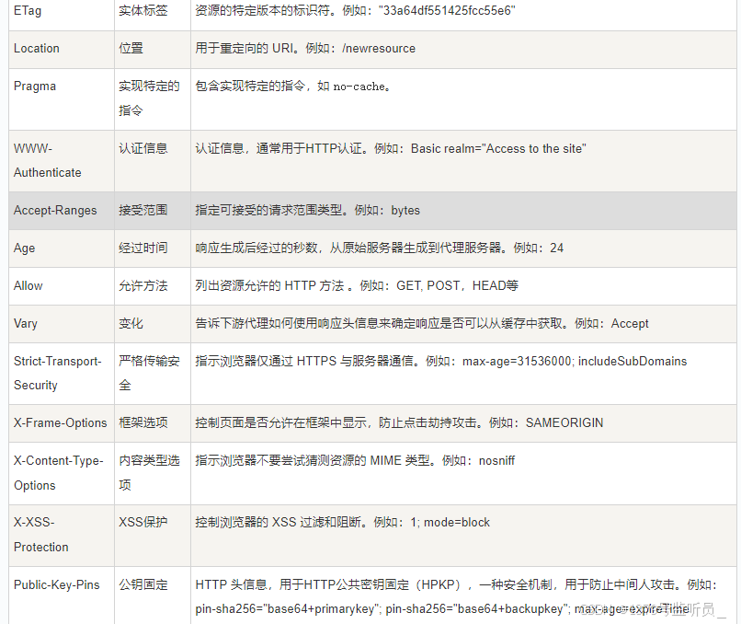Click the 位置 translation cell
This screenshot has width=741, height=624.
pyautogui.click(x=153, y=50)
